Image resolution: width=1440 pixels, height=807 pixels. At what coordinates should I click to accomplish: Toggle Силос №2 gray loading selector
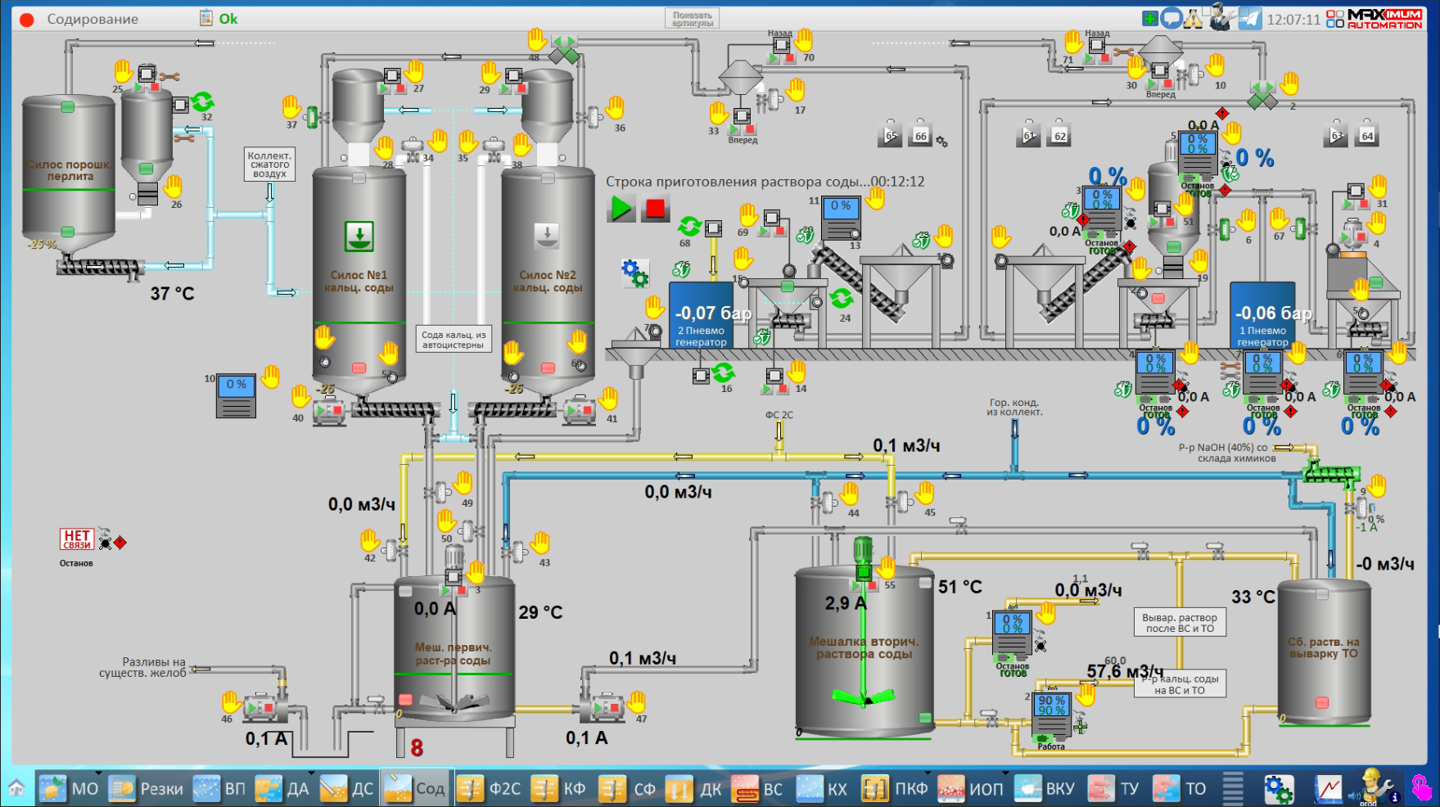(x=547, y=236)
